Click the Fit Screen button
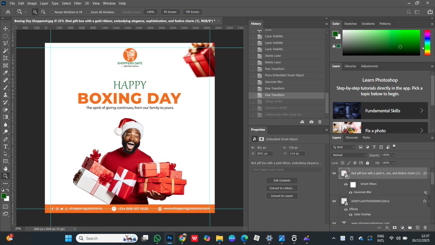Screen dimensions: 435x245 [170, 12]
